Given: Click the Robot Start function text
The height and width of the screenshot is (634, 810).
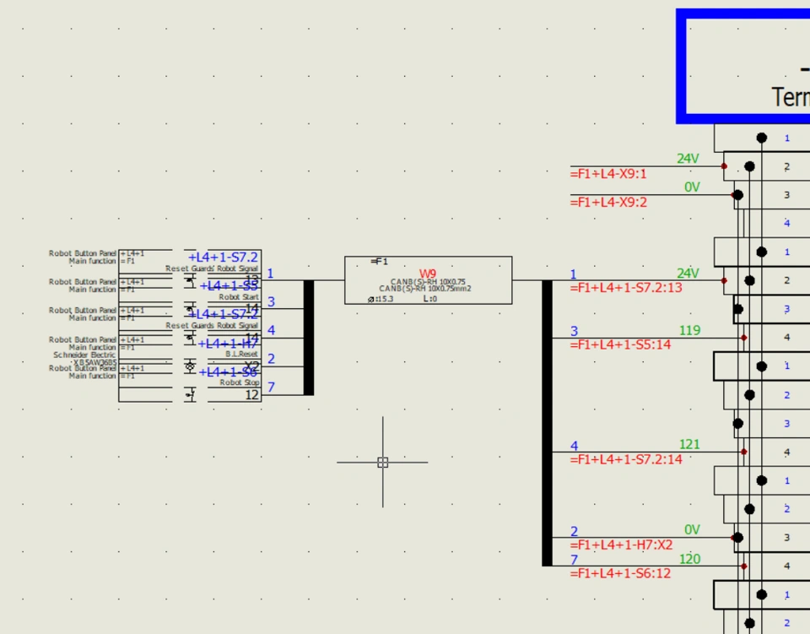Looking at the screenshot, I should point(239,297).
